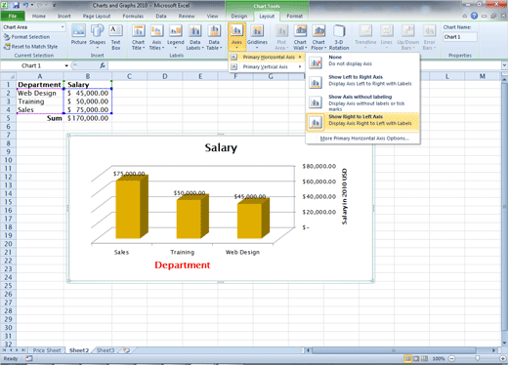This screenshot has height=365, width=508.
Task: Open the Gridlines options
Action: [x=257, y=36]
